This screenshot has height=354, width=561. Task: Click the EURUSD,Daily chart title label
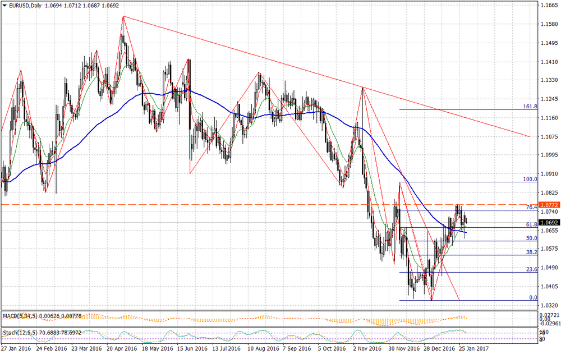[x=25, y=5]
